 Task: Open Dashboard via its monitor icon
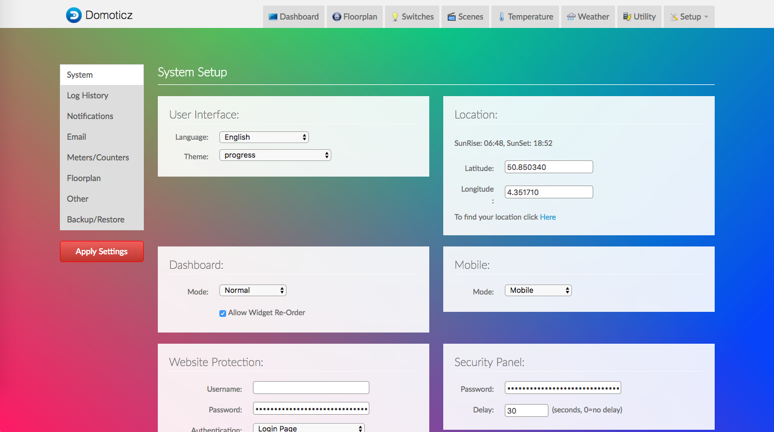coord(273,17)
